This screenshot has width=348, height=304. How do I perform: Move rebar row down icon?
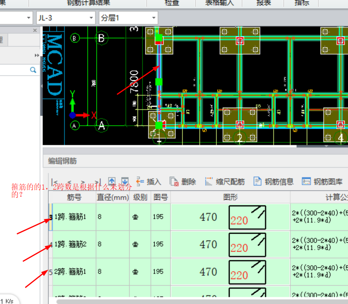coord(125,182)
